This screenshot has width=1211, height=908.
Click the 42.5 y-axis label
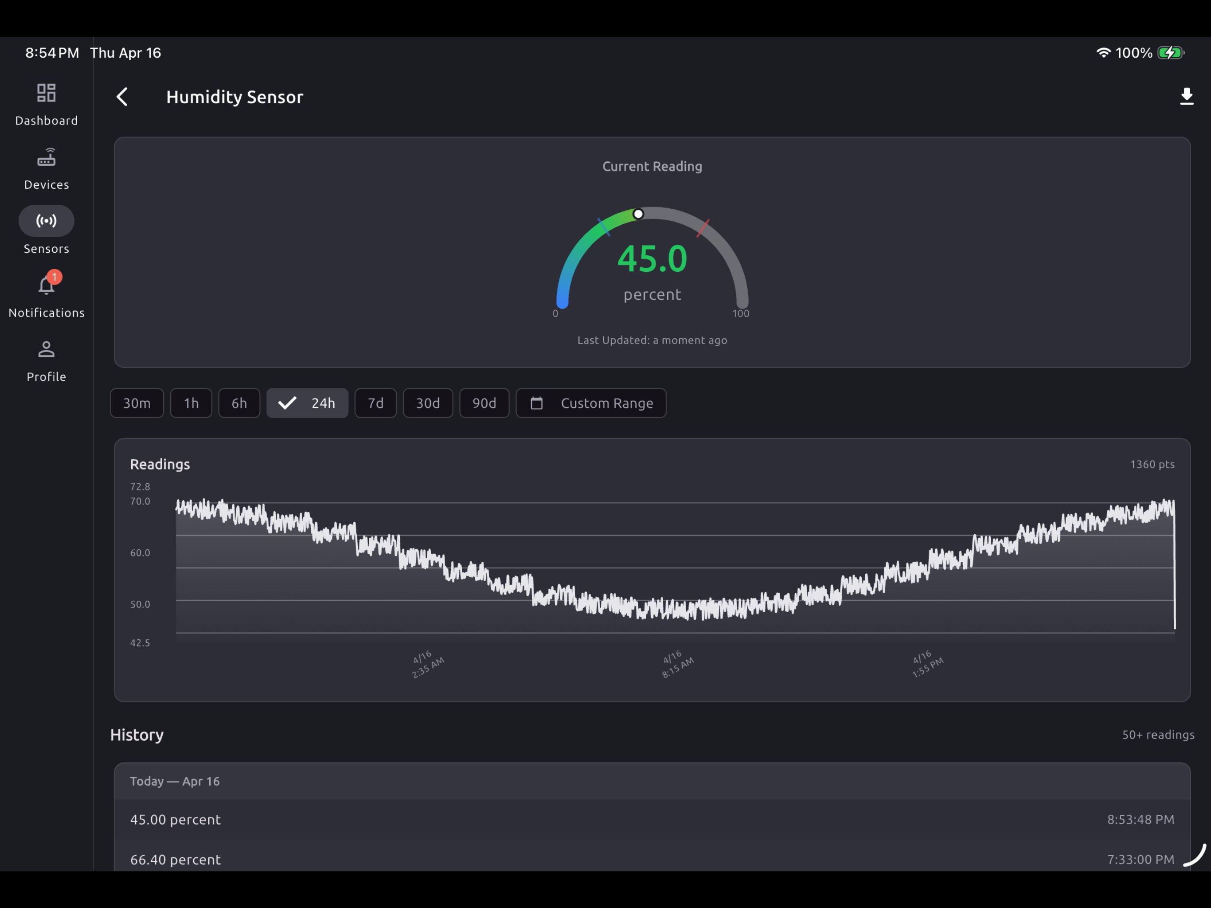140,643
